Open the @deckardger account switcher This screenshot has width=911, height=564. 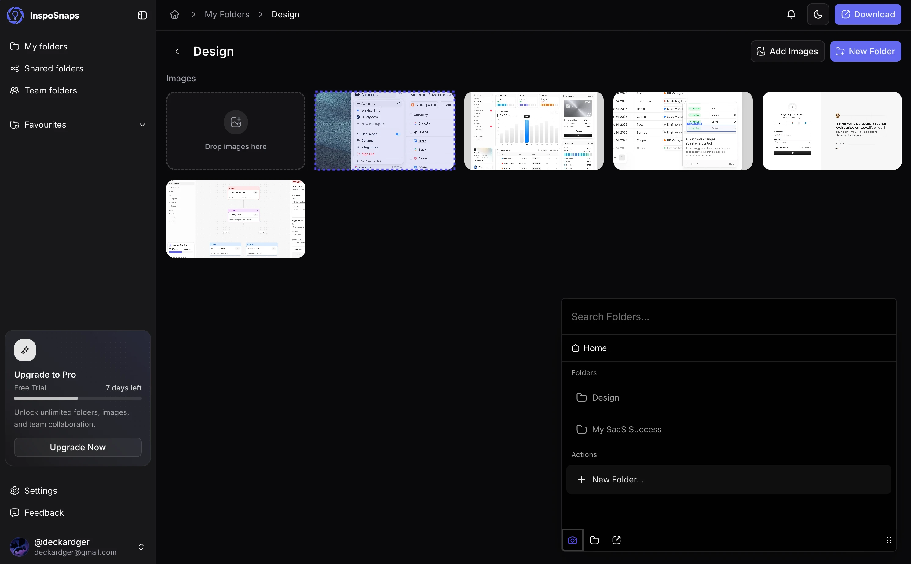point(141,547)
